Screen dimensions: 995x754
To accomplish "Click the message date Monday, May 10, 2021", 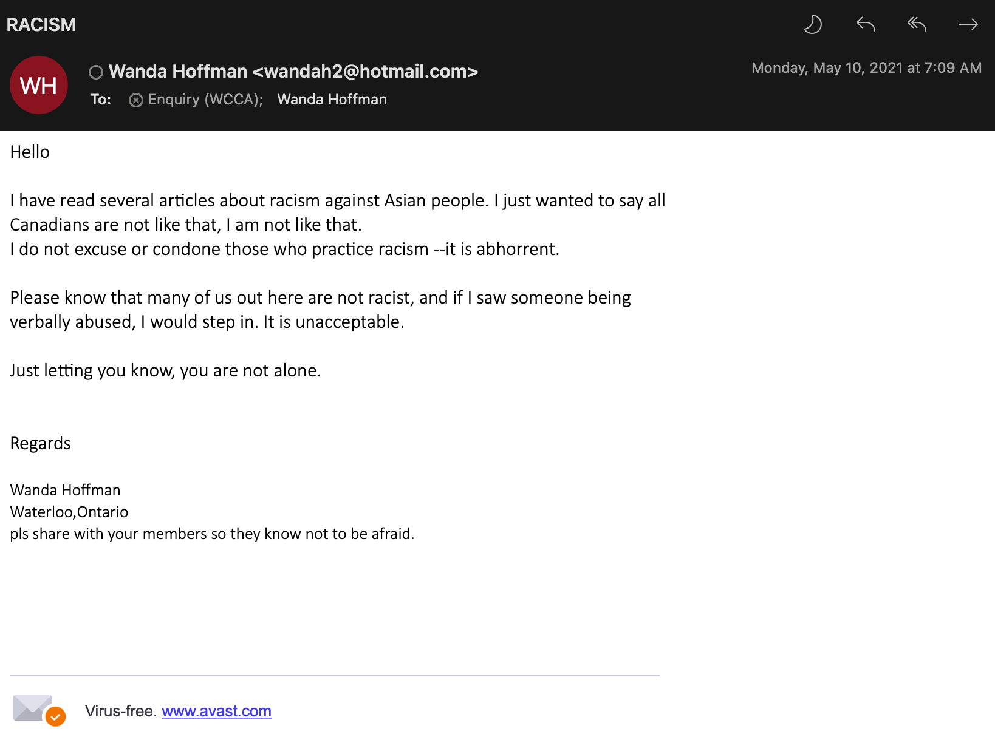I will [866, 68].
